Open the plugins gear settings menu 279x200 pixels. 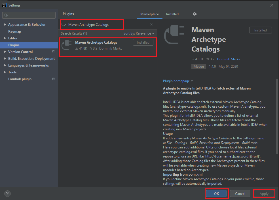[x=195, y=14]
